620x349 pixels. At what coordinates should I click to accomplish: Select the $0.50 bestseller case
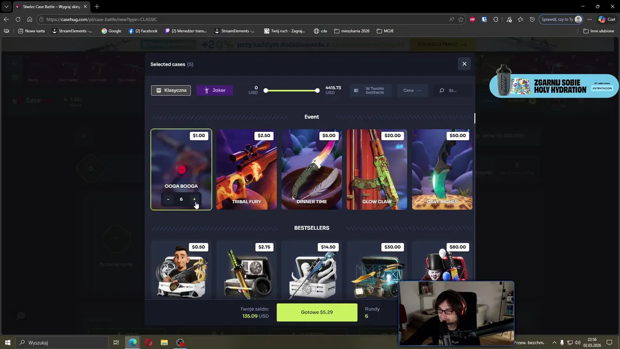tap(181, 270)
